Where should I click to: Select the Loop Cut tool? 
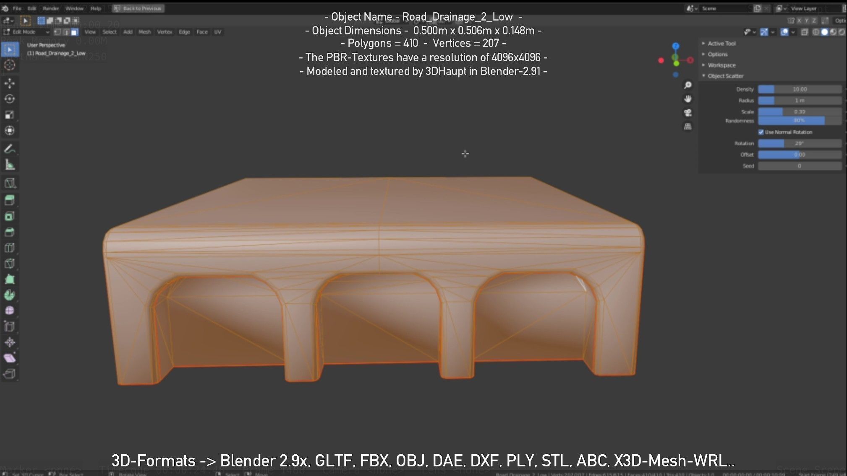pyautogui.click(x=10, y=248)
